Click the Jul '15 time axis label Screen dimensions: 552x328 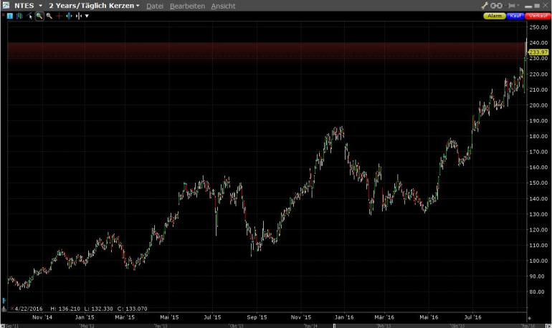click(x=212, y=317)
